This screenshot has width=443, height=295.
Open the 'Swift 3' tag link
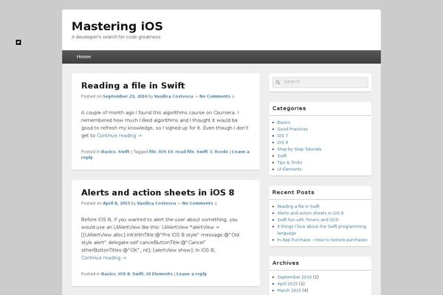coord(205,152)
